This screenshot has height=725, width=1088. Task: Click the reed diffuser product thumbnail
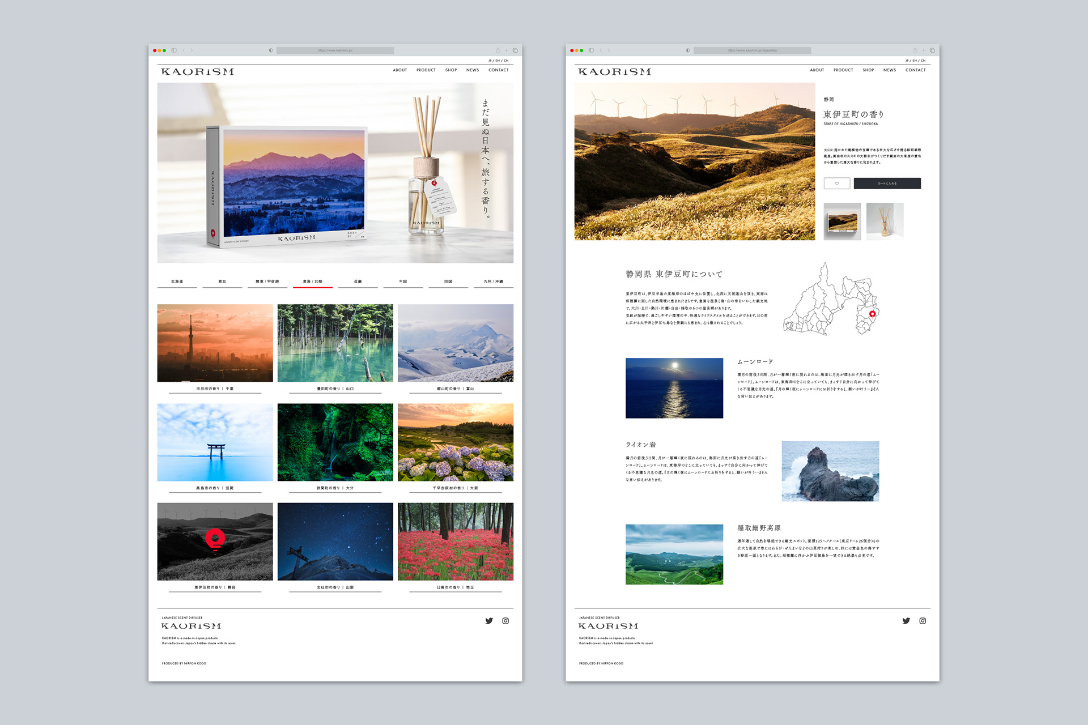point(885,221)
